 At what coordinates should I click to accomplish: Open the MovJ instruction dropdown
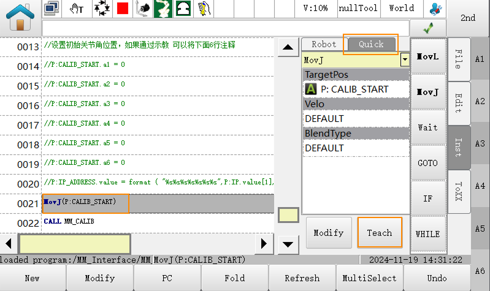404,60
